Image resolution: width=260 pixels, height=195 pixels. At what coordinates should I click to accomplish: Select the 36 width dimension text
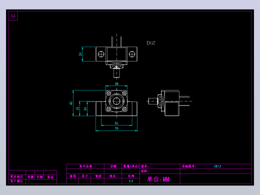pyautogui.click(x=116, y=83)
